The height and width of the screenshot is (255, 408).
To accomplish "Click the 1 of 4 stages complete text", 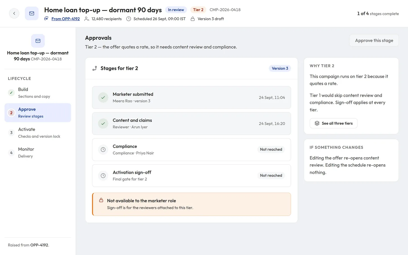I will click(x=378, y=13).
